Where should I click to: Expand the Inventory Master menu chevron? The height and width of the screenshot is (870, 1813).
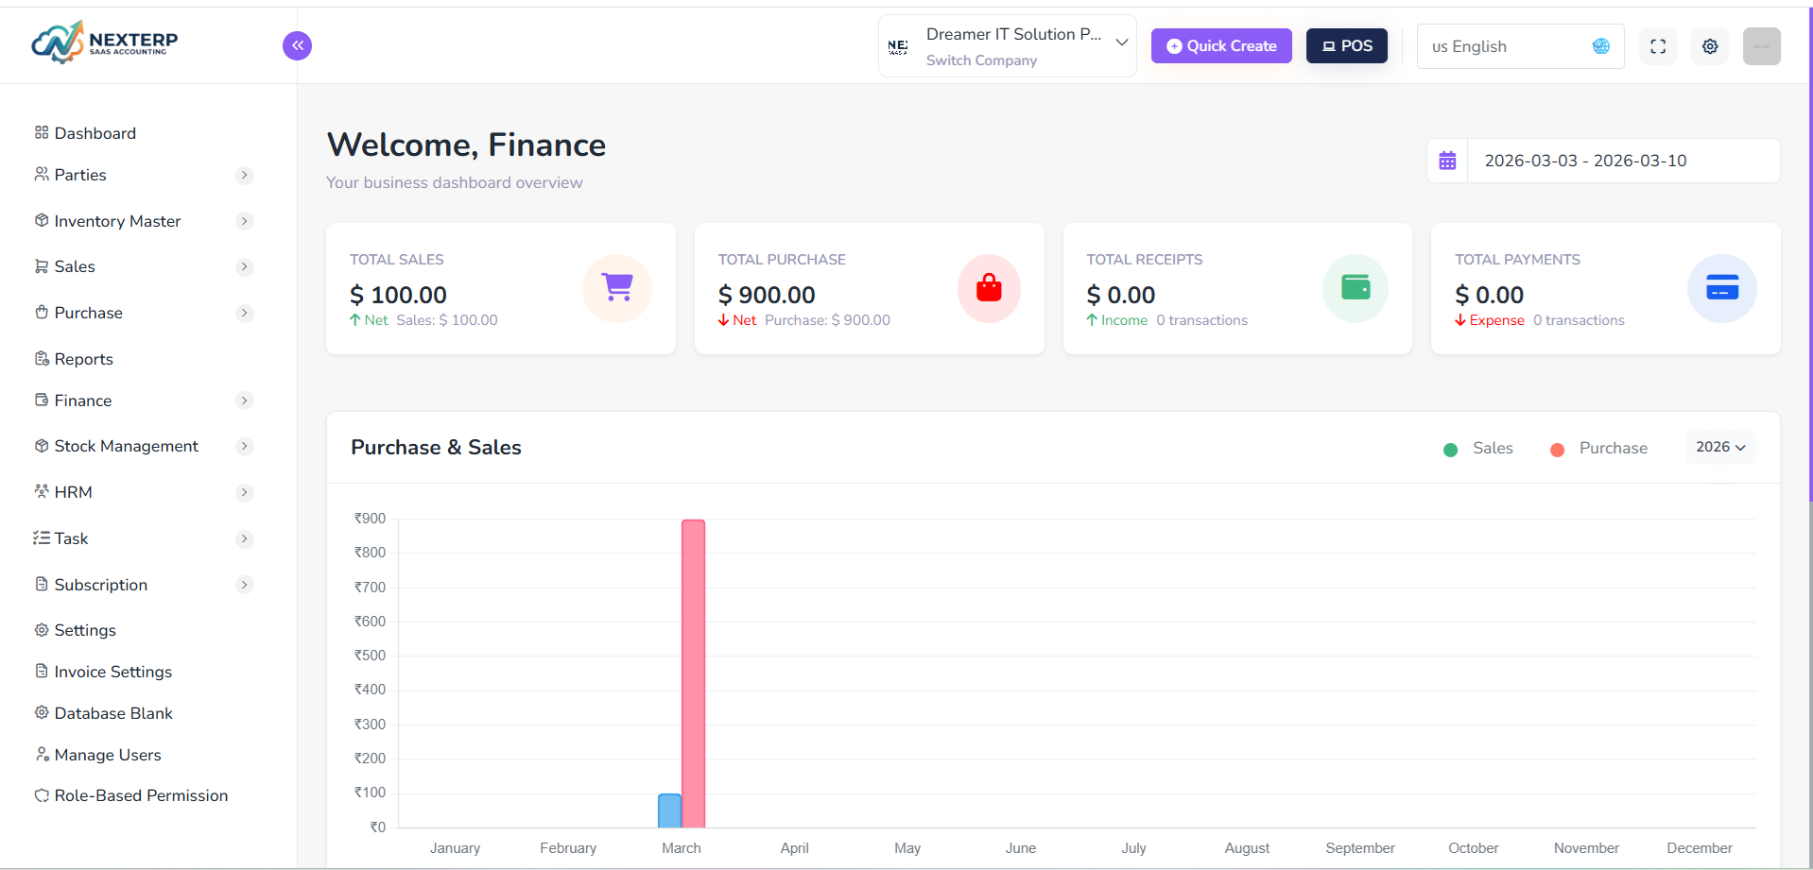[x=245, y=221]
